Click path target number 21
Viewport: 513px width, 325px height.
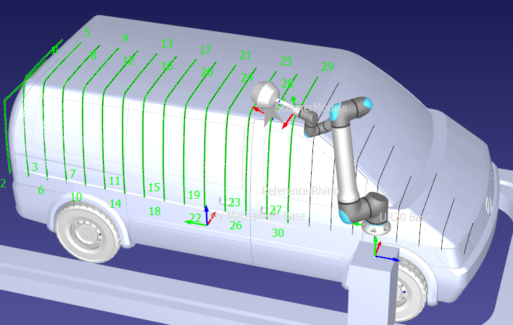click(x=245, y=55)
